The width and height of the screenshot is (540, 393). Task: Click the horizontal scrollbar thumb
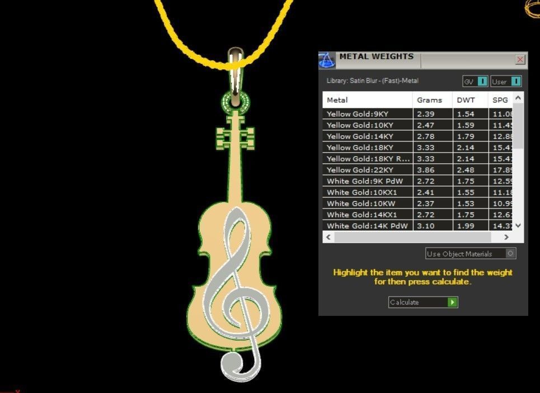tap(412, 237)
